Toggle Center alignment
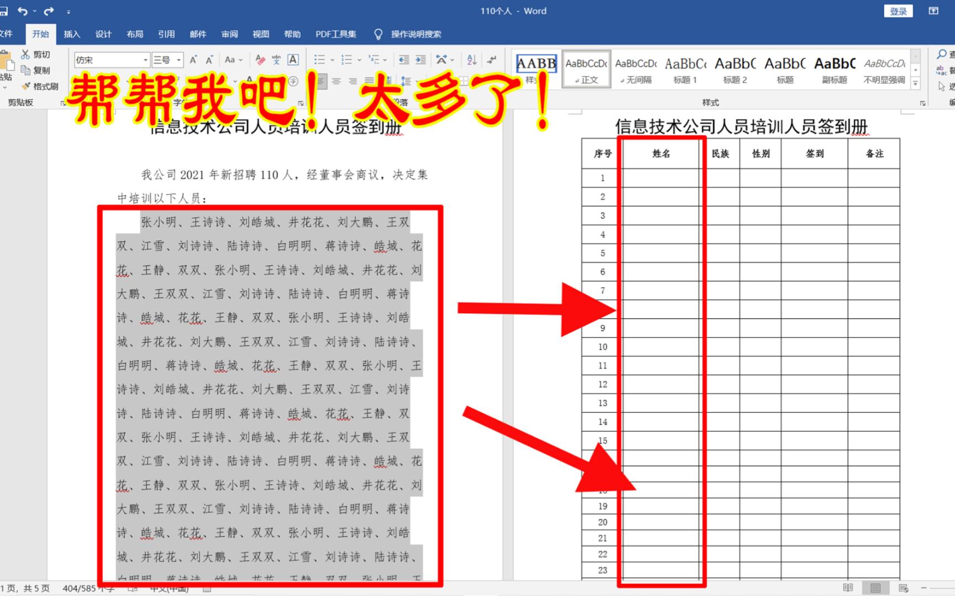This screenshot has height=596, width=955. [x=336, y=81]
